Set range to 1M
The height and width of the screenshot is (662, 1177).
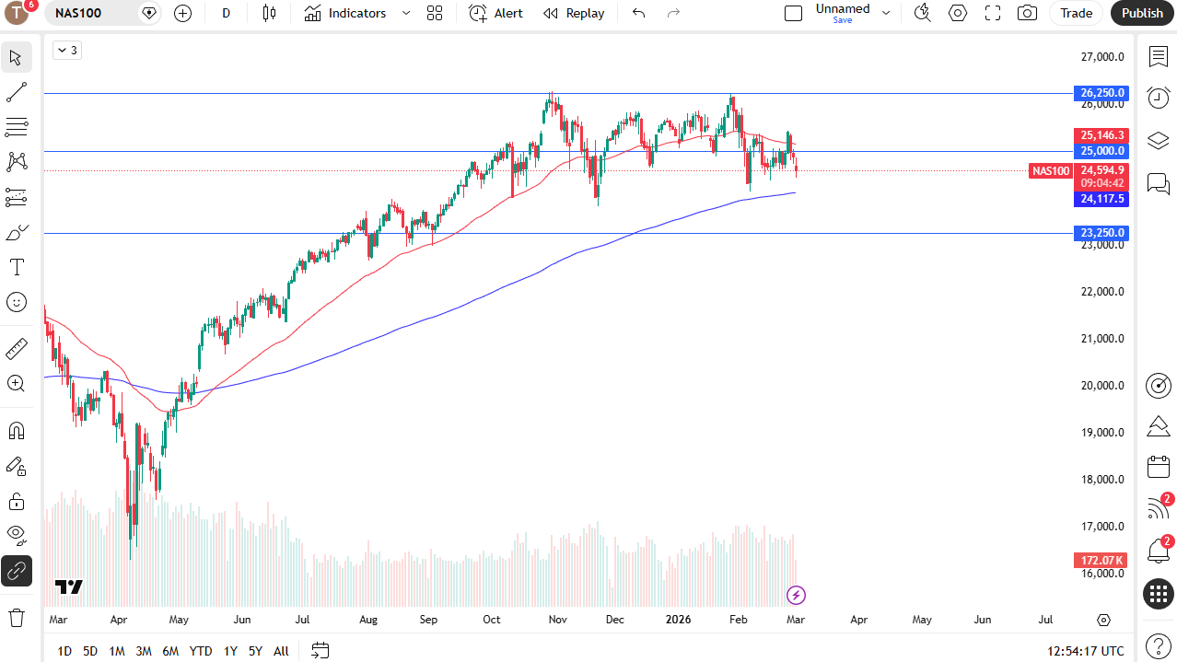click(117, 651)
